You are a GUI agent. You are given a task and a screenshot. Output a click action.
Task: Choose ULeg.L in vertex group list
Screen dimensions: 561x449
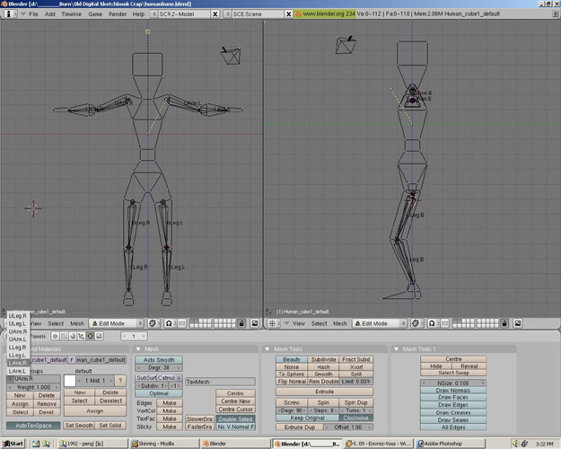[x=18, y=323]
